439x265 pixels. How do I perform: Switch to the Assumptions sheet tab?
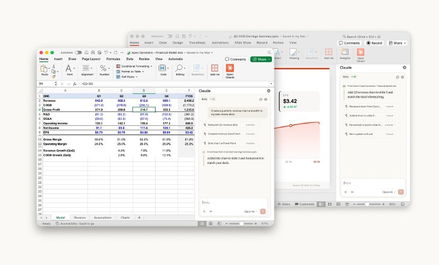click(x=103, y=217)
